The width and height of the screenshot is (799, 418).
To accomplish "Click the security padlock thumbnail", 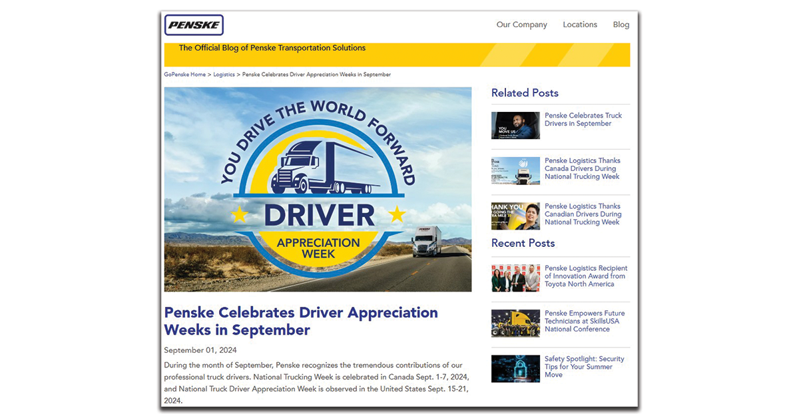I will click(x=515, y=369).
